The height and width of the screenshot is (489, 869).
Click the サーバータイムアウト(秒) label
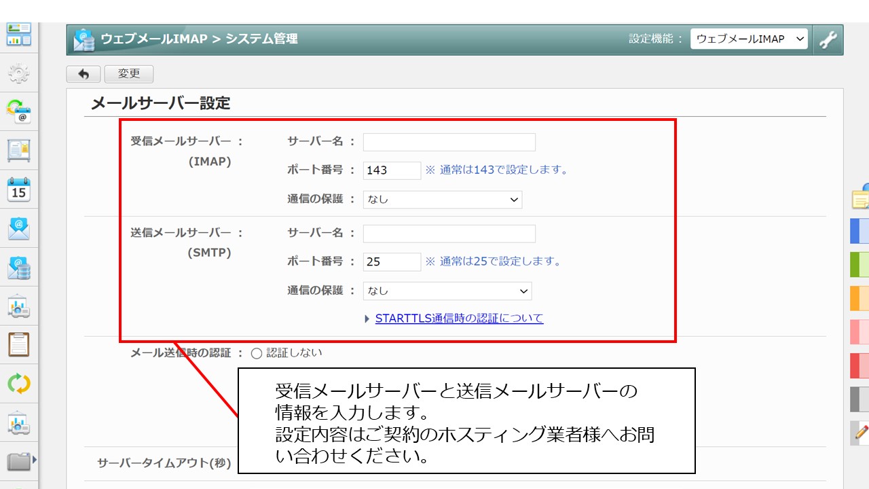tap(164, 464)
